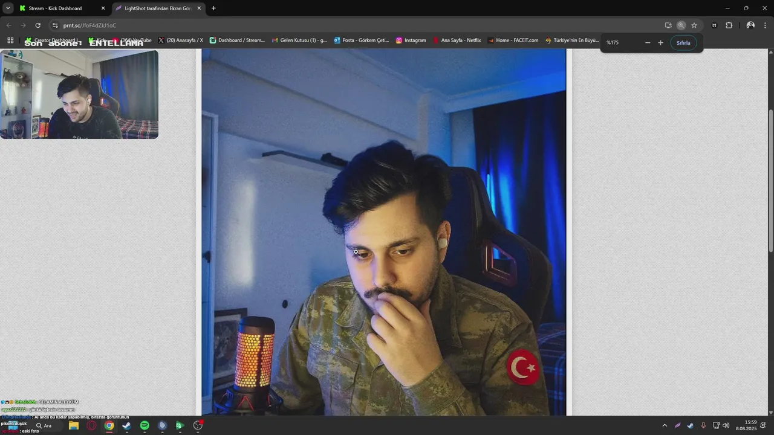Open Google Chrome from the taskbar
This screenshot has width=774, height=435.
109,425
